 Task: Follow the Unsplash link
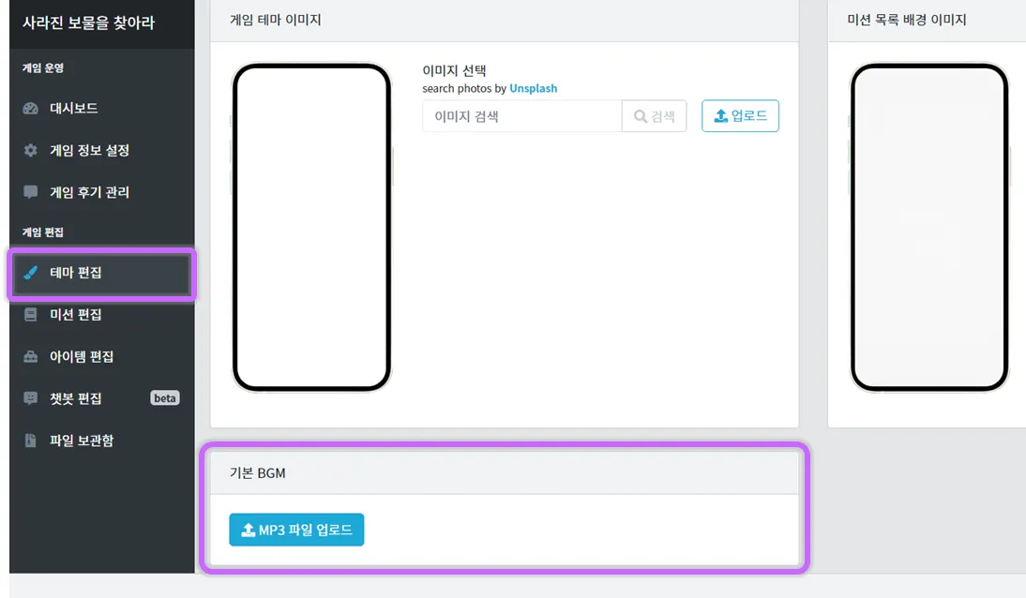pos(534,88)
